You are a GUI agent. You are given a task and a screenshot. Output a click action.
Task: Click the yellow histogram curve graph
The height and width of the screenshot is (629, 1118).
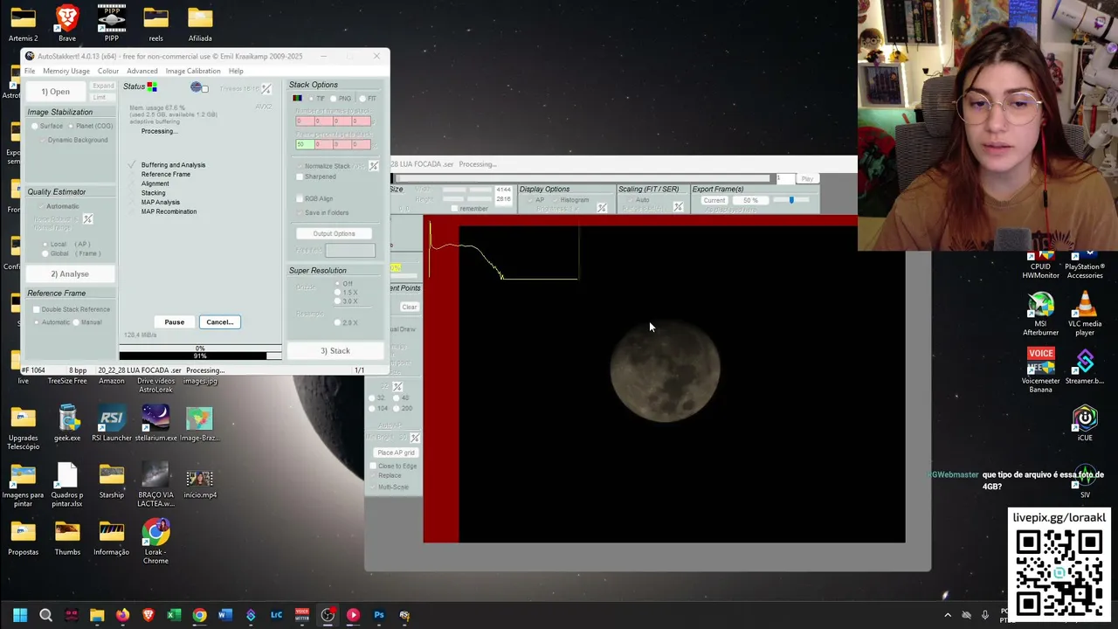pos(504,252)
